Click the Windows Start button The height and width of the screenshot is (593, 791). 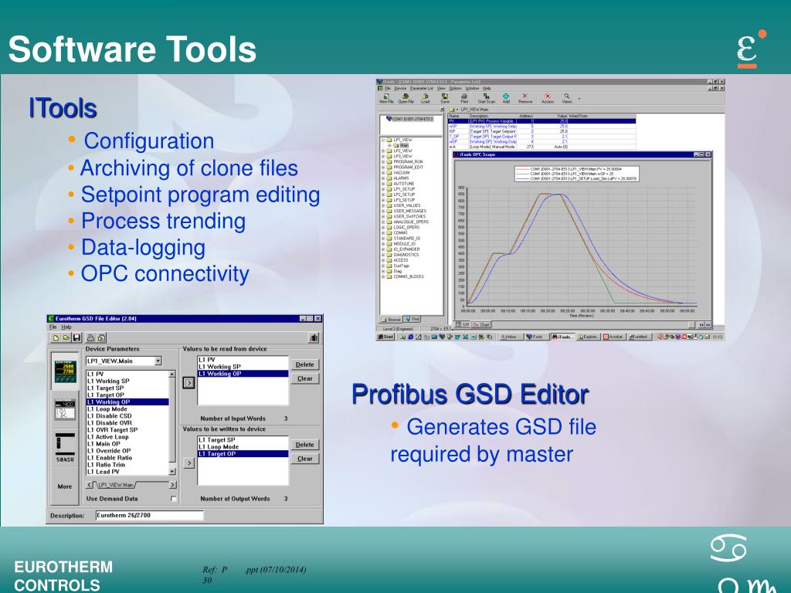(386, 337)
